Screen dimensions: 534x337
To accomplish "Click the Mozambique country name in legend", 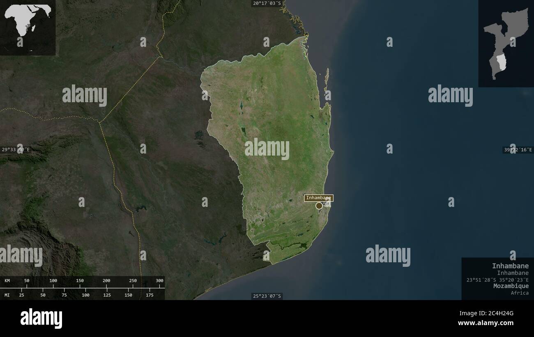I will (511, 286).
